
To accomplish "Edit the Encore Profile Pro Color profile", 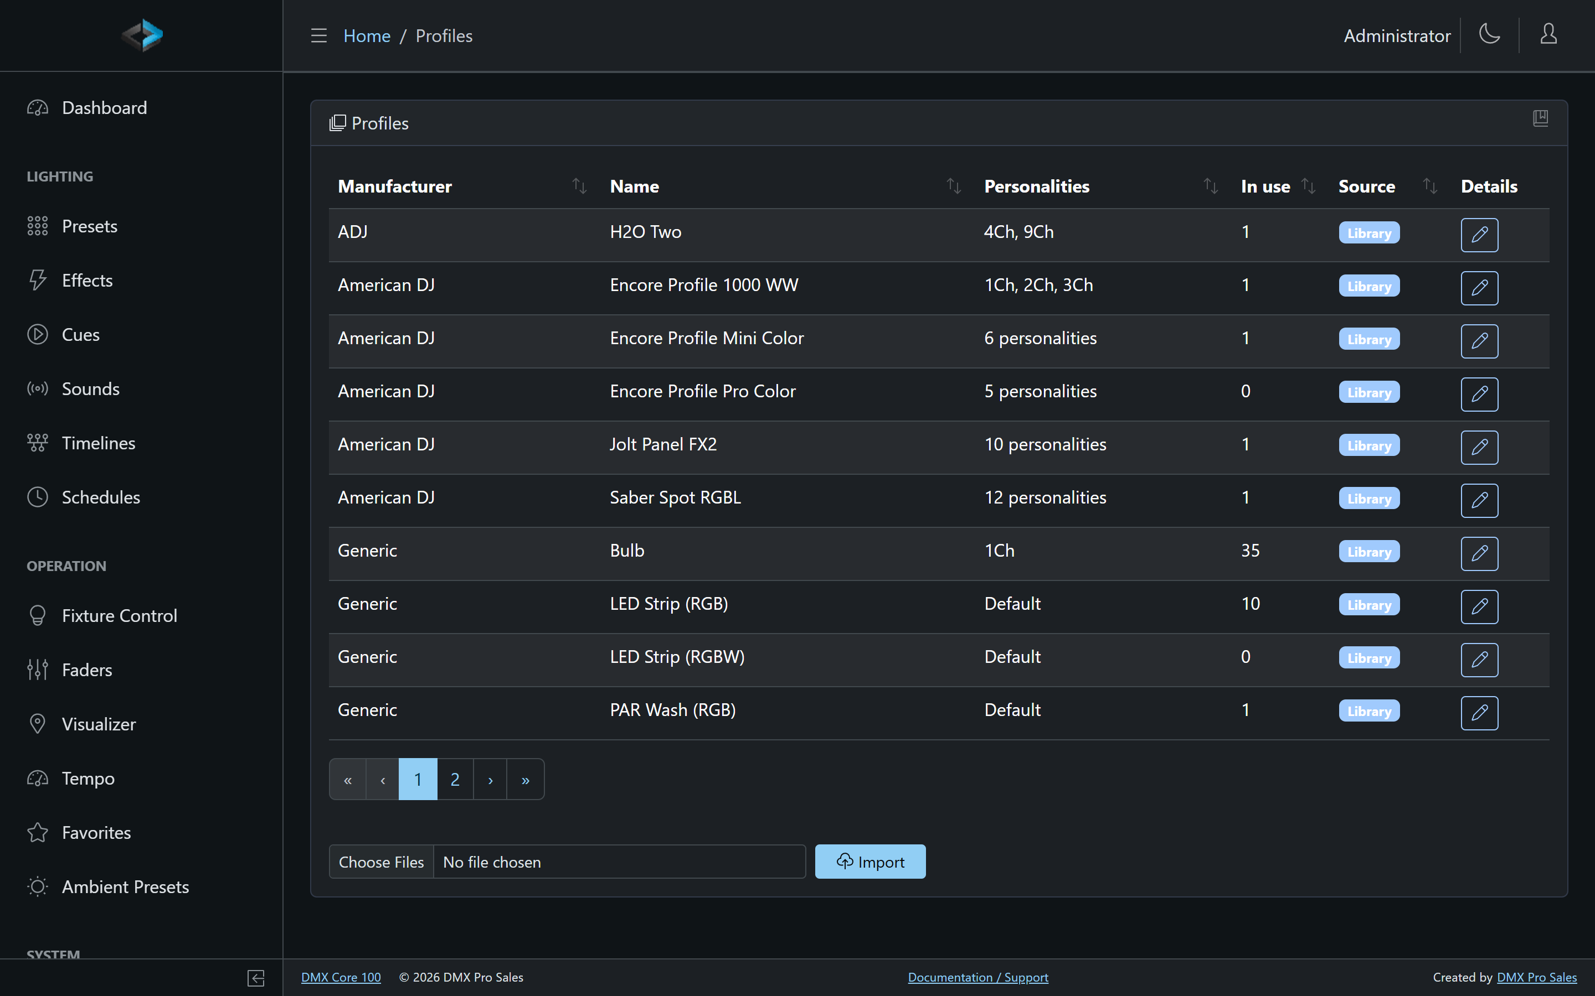I will point(1479,395).
